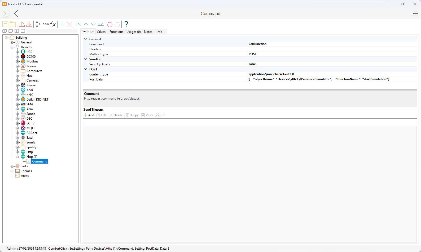Click the CallFunction command value
421x252 pixels.
tap(257, 44)
